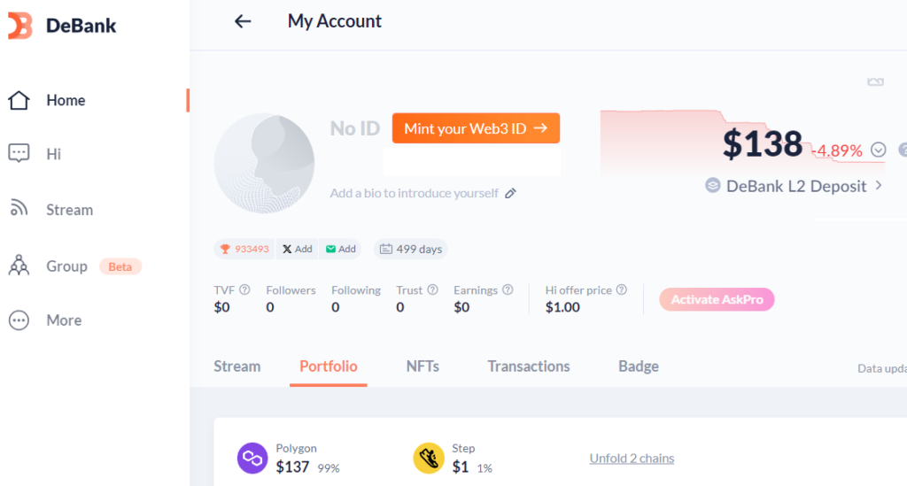Click the trophy rank 933493 badge

(244, 249)
